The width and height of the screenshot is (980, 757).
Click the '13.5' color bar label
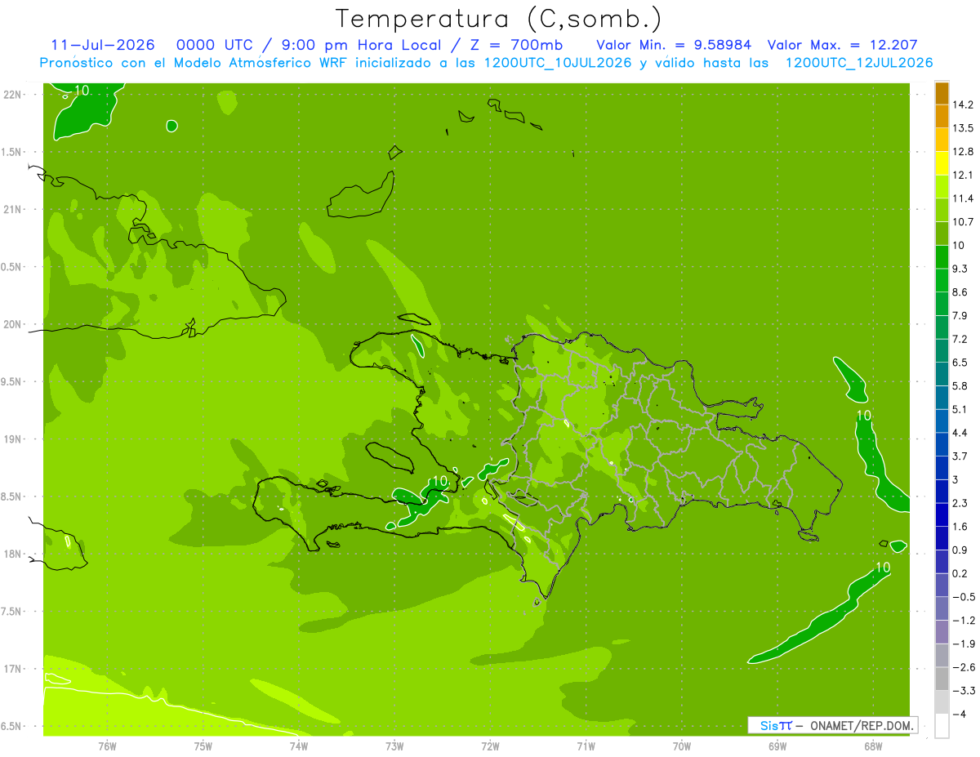[964, 128]
